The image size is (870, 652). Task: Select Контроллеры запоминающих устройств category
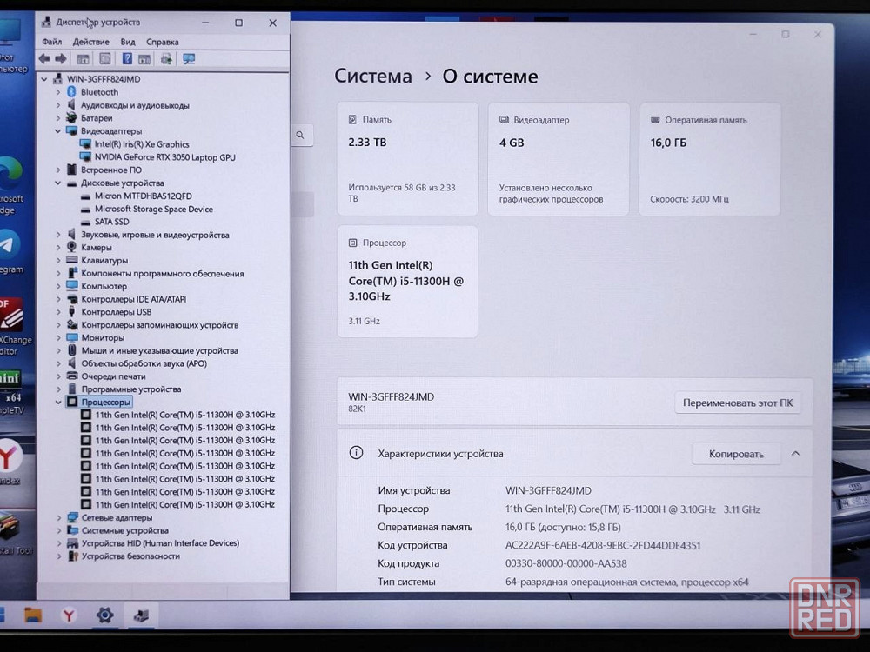click(160, 325)
